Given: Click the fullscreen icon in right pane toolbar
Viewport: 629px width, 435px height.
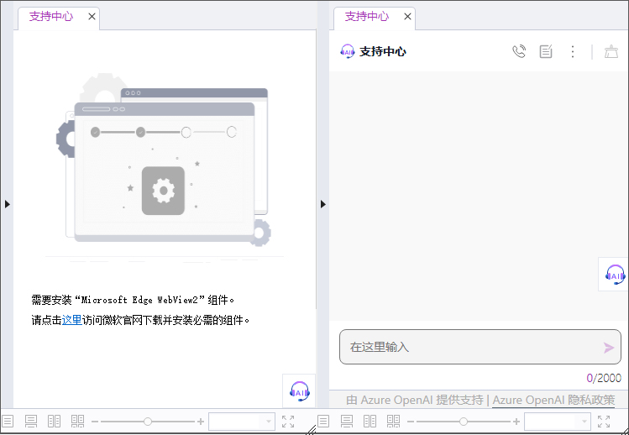Looking at the screenshot, I should point(604,422).
